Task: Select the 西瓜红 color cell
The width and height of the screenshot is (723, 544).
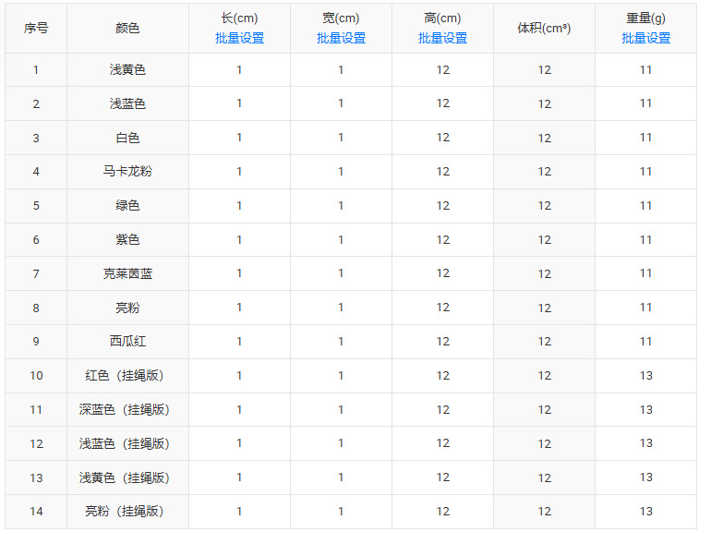Action: point(127,342)
